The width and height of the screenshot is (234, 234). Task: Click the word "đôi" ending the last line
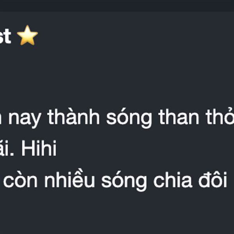click(x=213, y=179)
